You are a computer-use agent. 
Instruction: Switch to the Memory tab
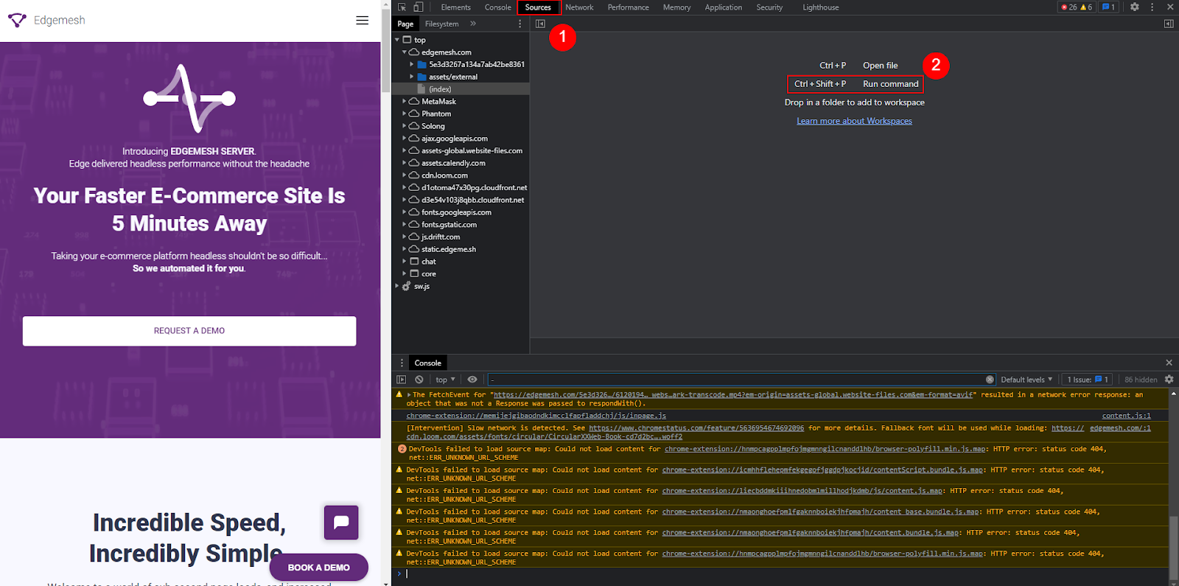[x=676, y=7]
